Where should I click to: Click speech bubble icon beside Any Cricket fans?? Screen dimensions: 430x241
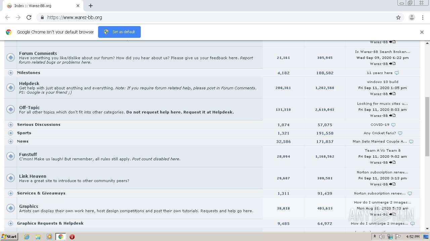(400, 133)
